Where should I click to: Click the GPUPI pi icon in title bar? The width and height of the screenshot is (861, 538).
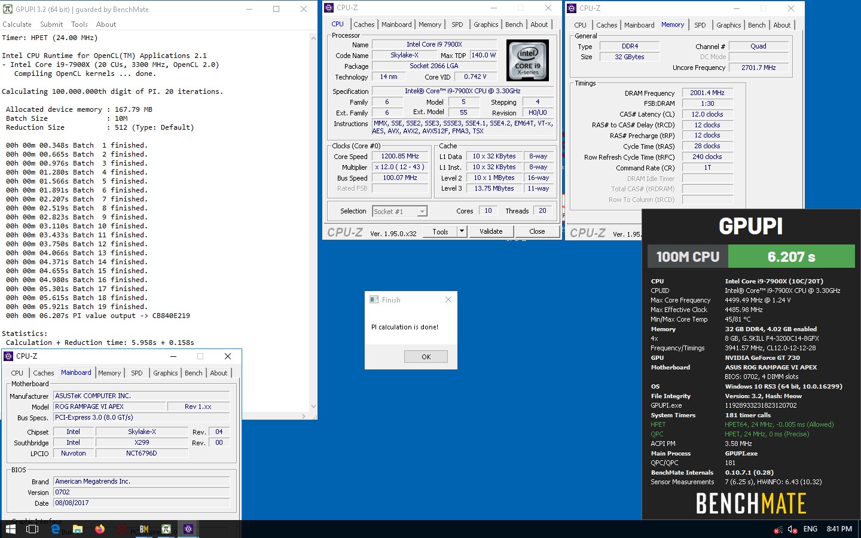pyautogui.click(x=8, y=9)
